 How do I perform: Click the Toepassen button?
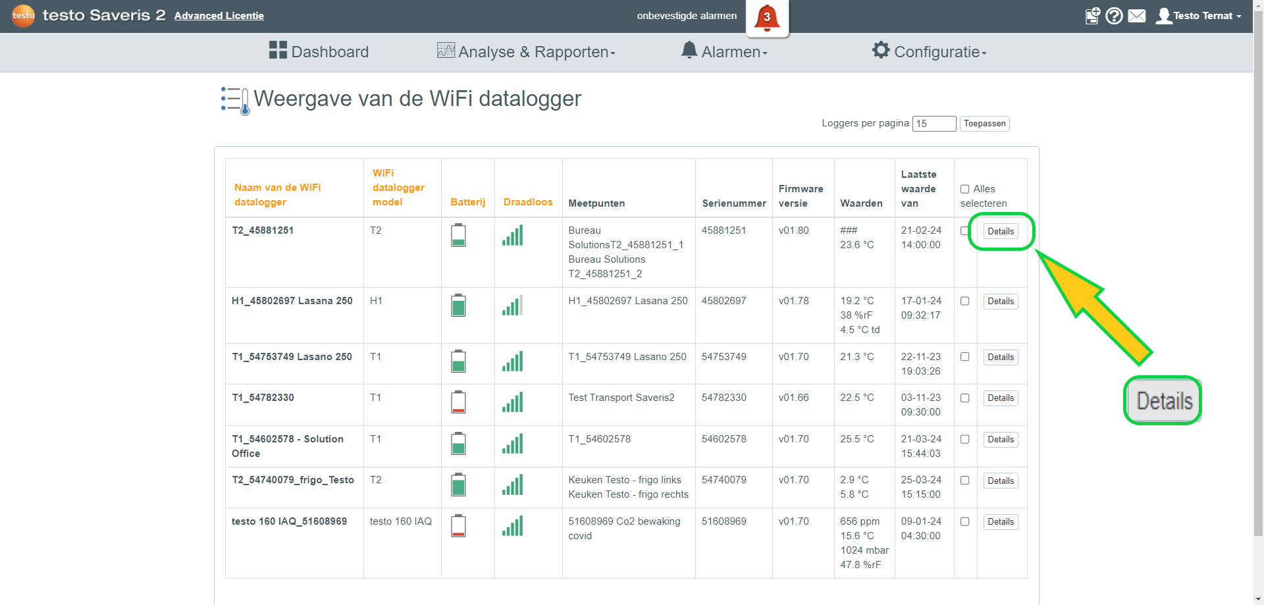[984, 124]
